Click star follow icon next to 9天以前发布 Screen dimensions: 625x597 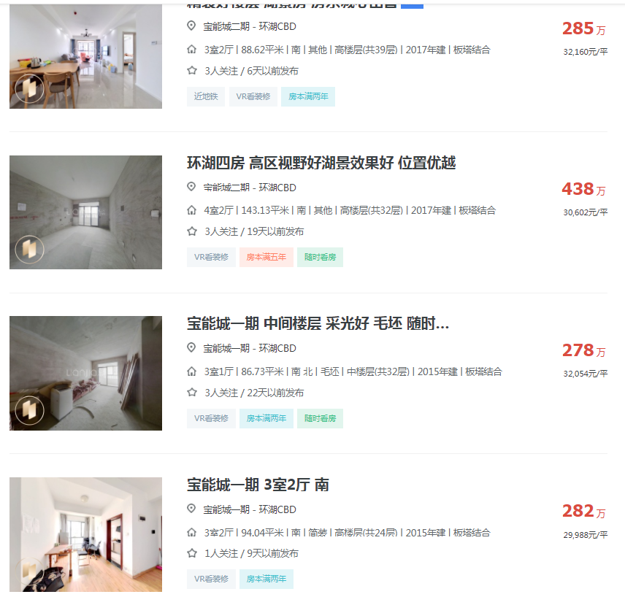tap(192, 553)
